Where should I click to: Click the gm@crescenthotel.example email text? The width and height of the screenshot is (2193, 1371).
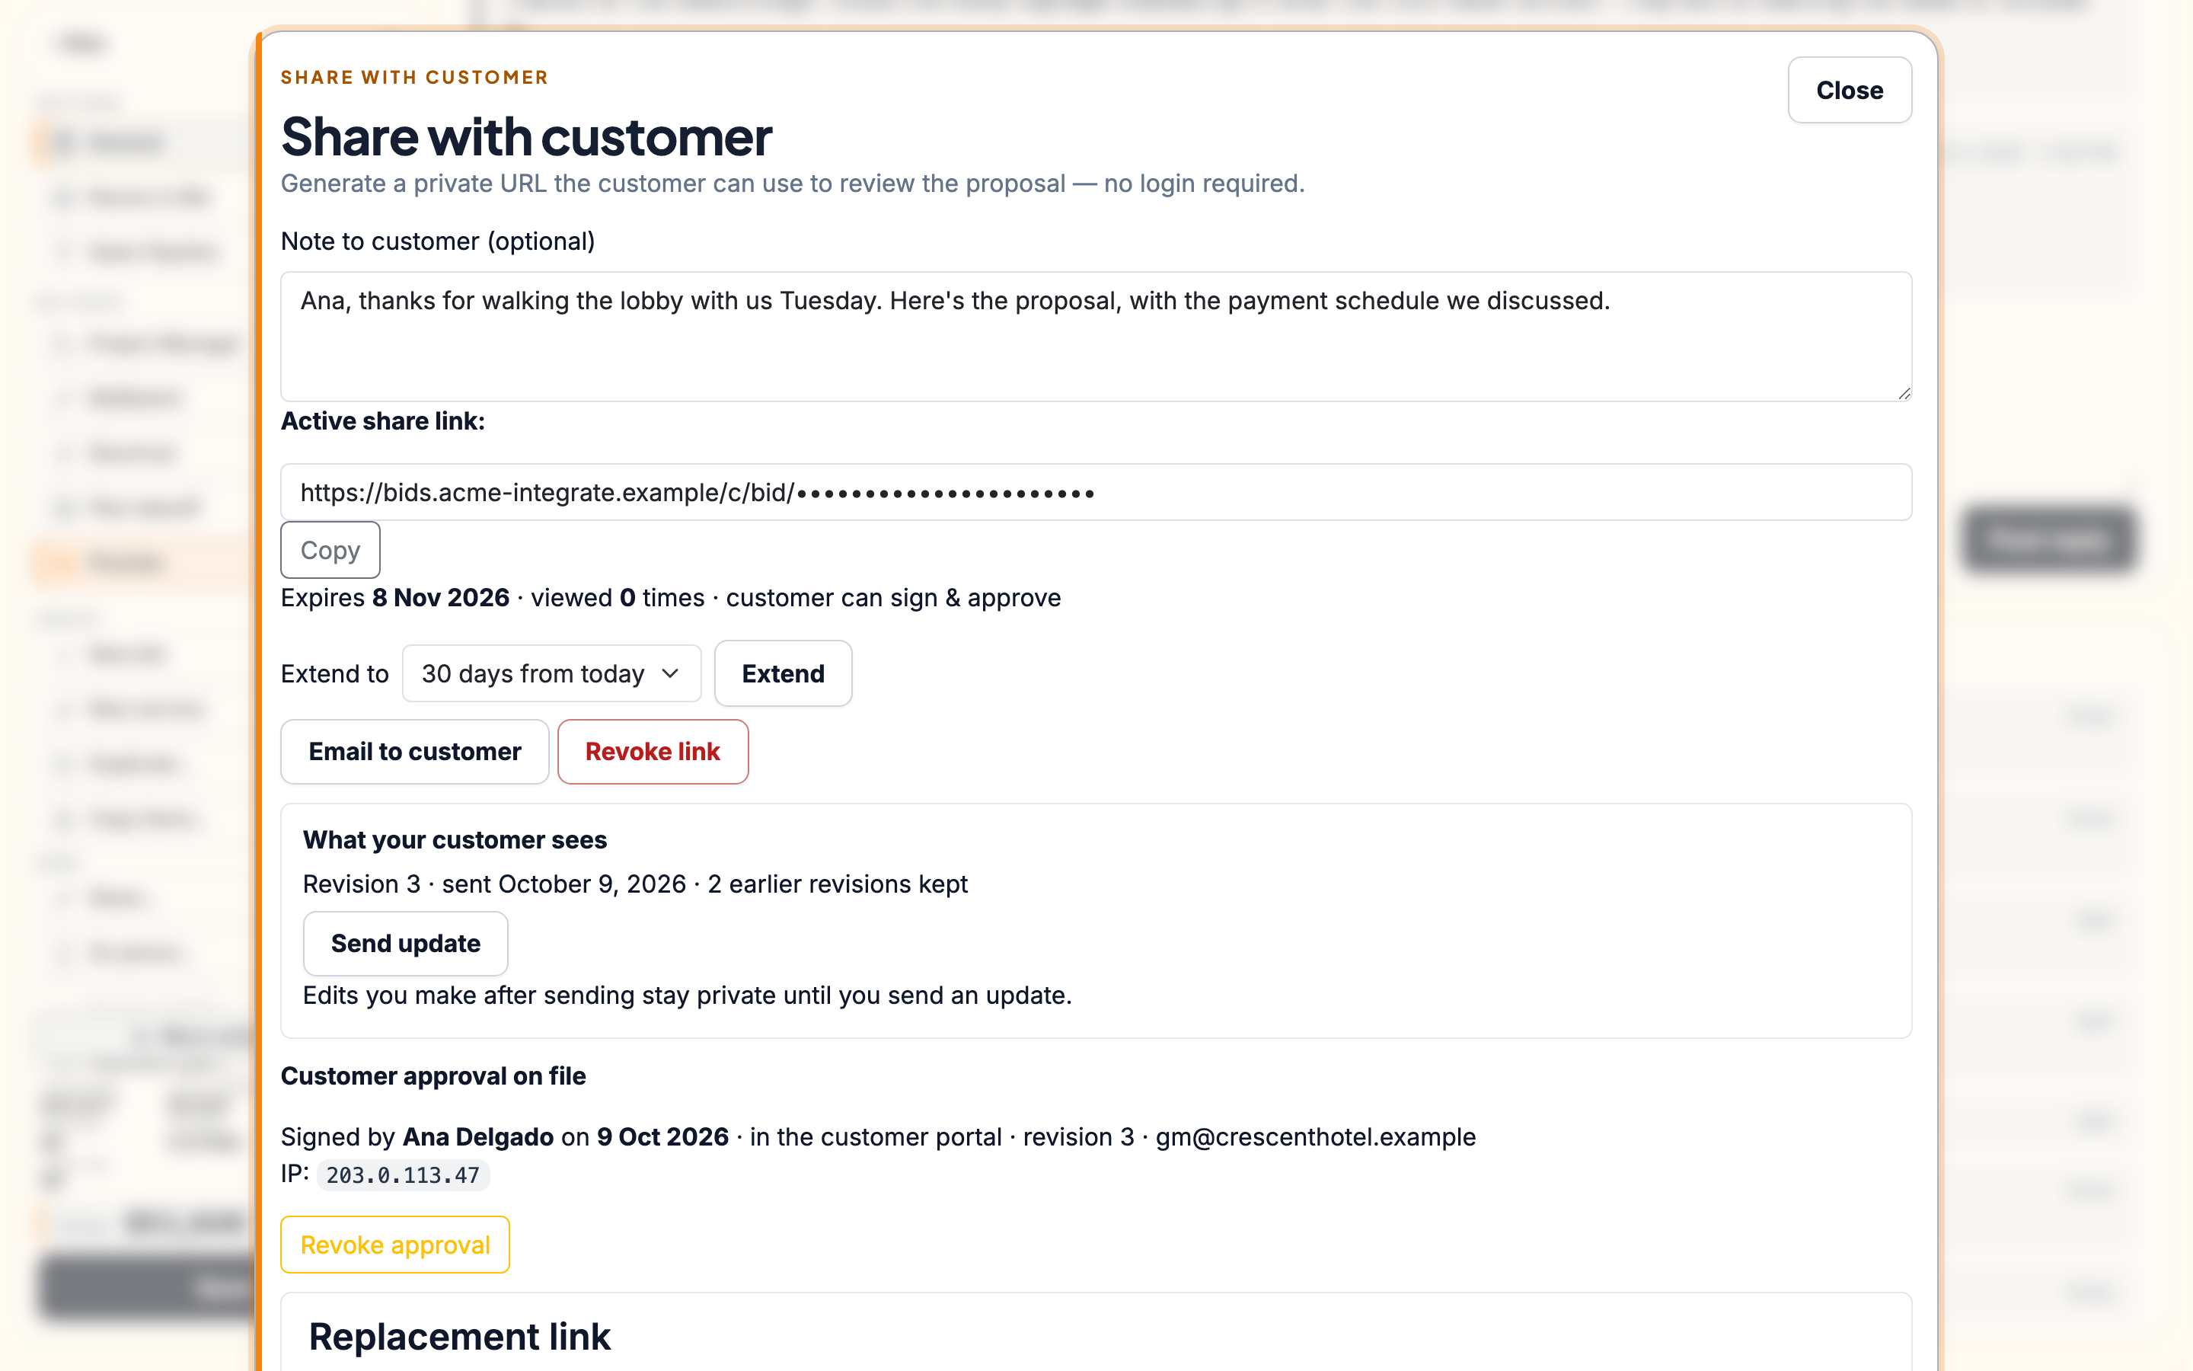pos(1315,1137)
